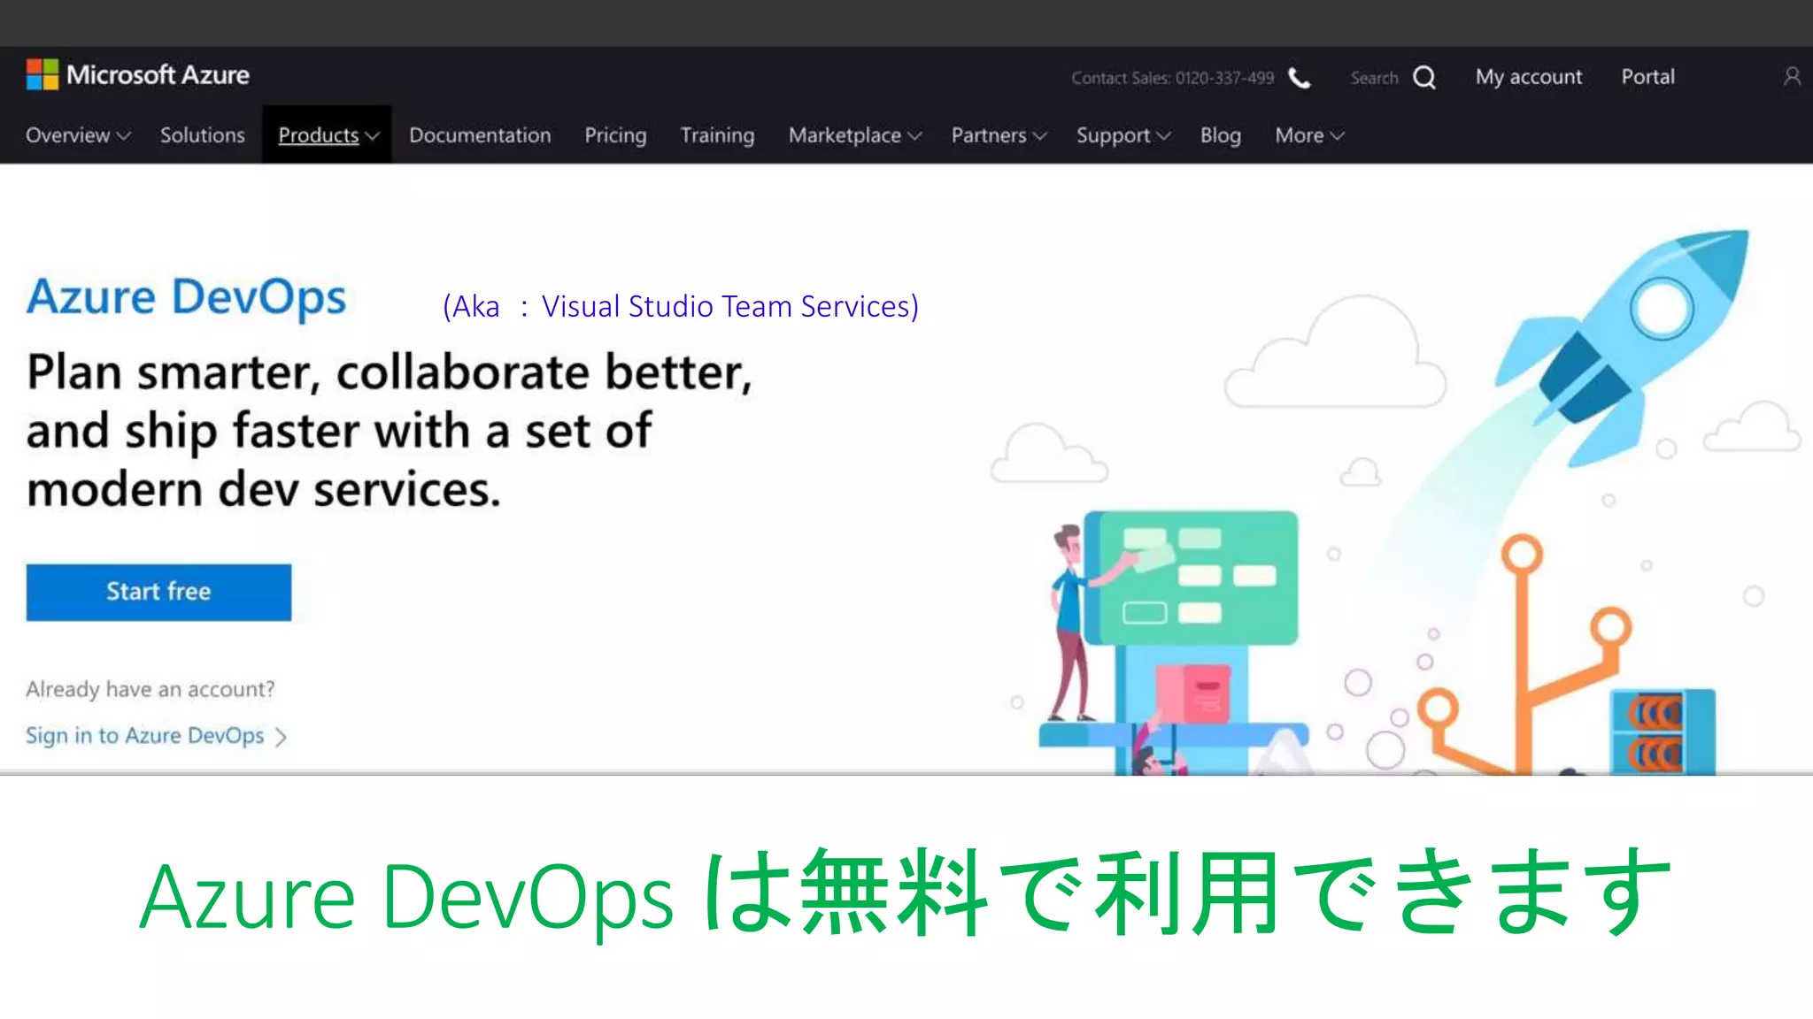Viewport: 1813px width, 1019px height.
Task: Click the Azure DevOps heading
Action: [187, 297]
